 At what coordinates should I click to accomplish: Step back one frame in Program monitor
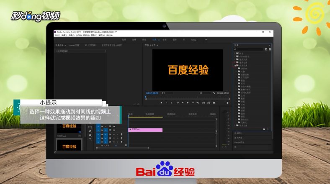(183, 103)
